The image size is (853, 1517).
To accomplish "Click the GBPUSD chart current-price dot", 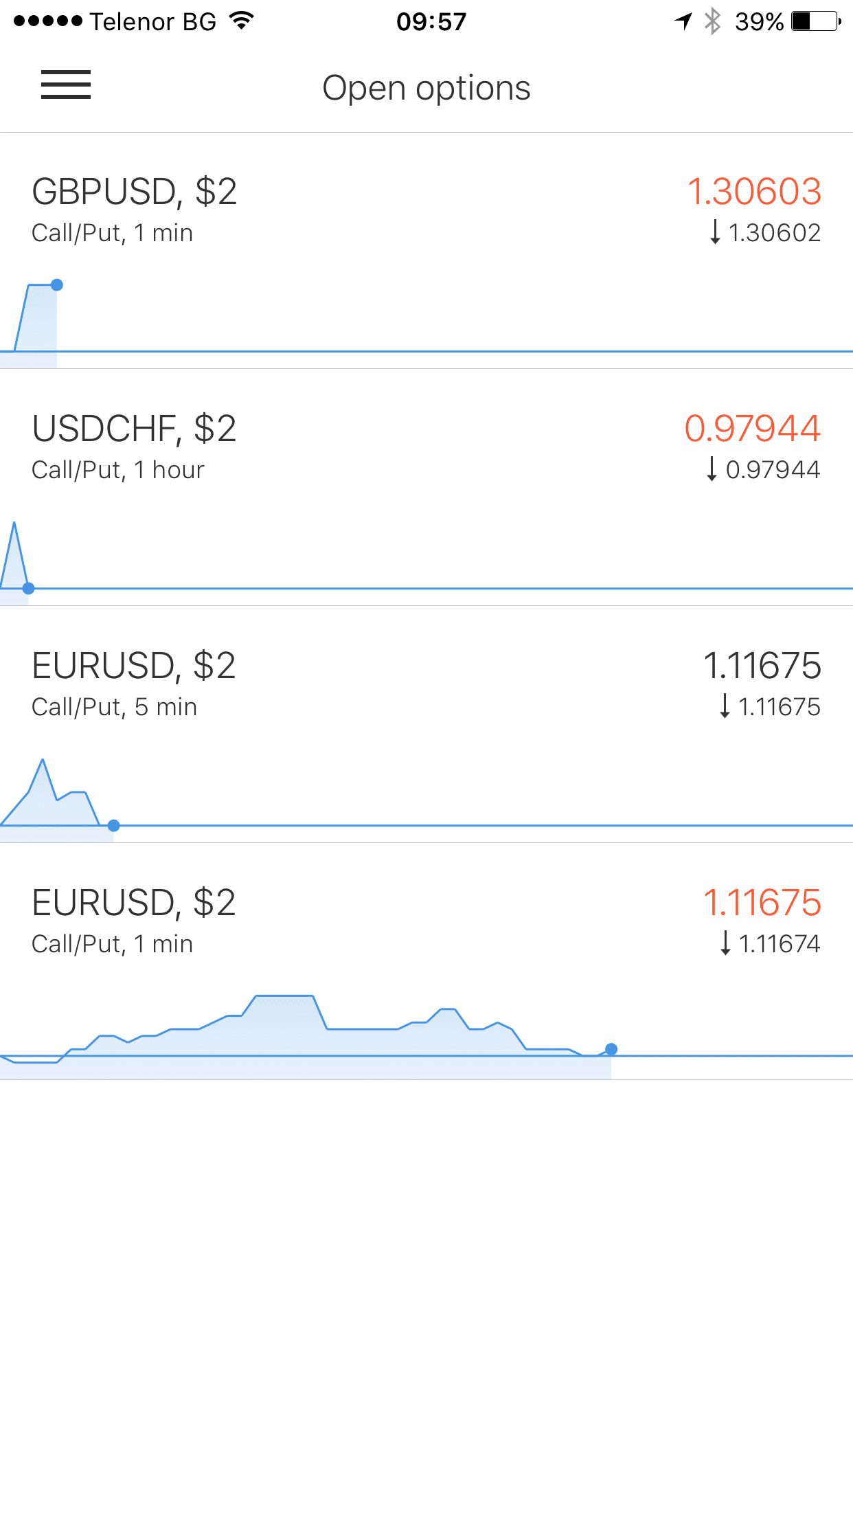I will (57, 285).
